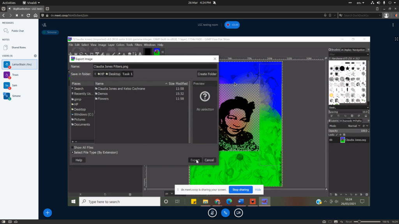Click the blue plus actions button
The image size is (399, 224).
[48, 213]
